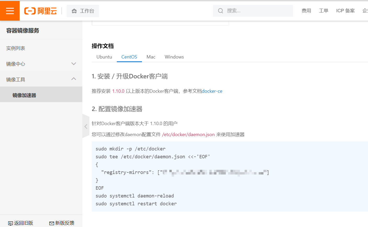Viewport: 368px width, 227px height.
Task: Click the search magnifier icon
Action: tap(221, 11)
